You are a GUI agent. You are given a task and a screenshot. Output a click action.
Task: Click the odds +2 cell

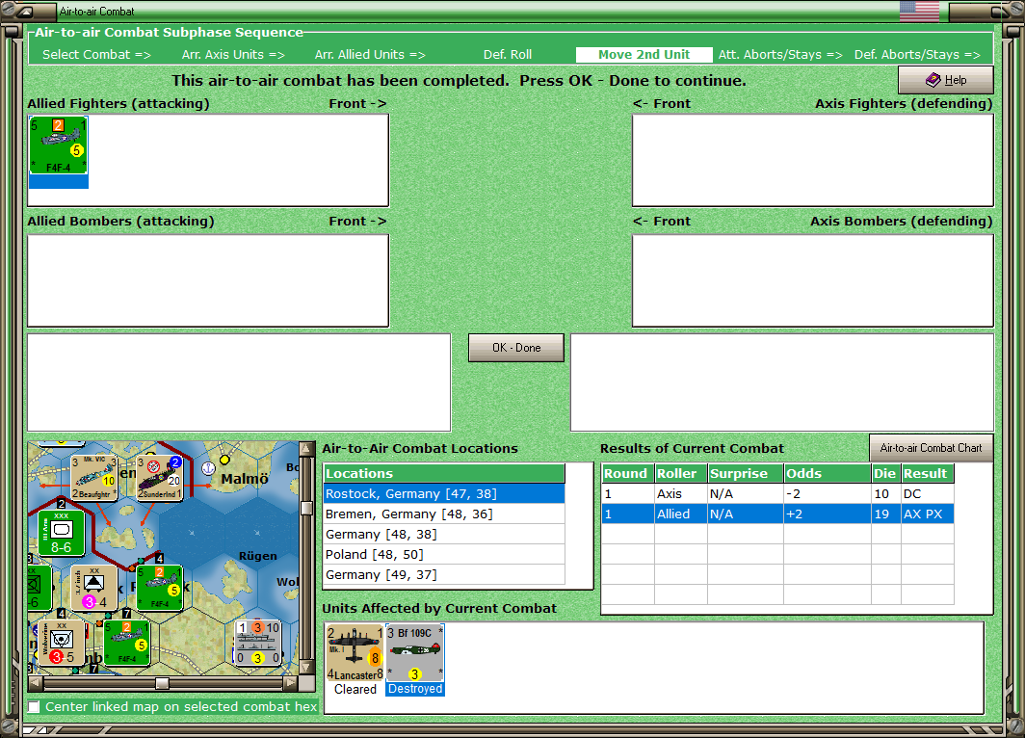point(827,514)
